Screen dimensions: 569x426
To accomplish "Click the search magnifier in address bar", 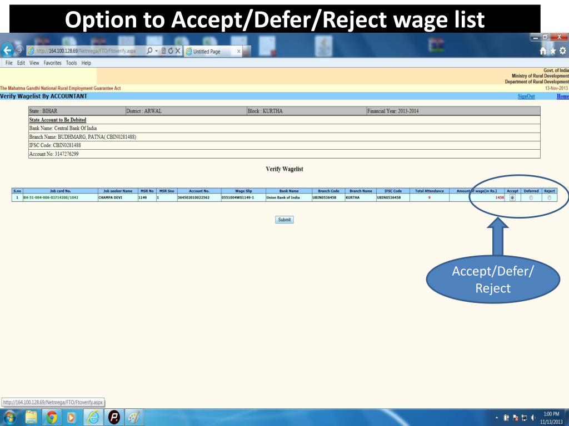I will click(x=149, y=51).
